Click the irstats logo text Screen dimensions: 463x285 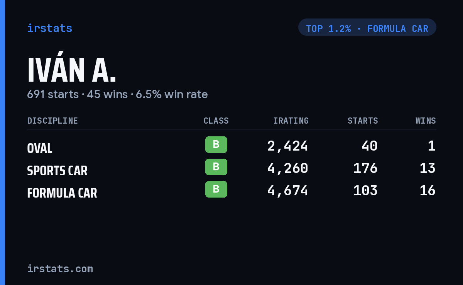tap(49, 28)
